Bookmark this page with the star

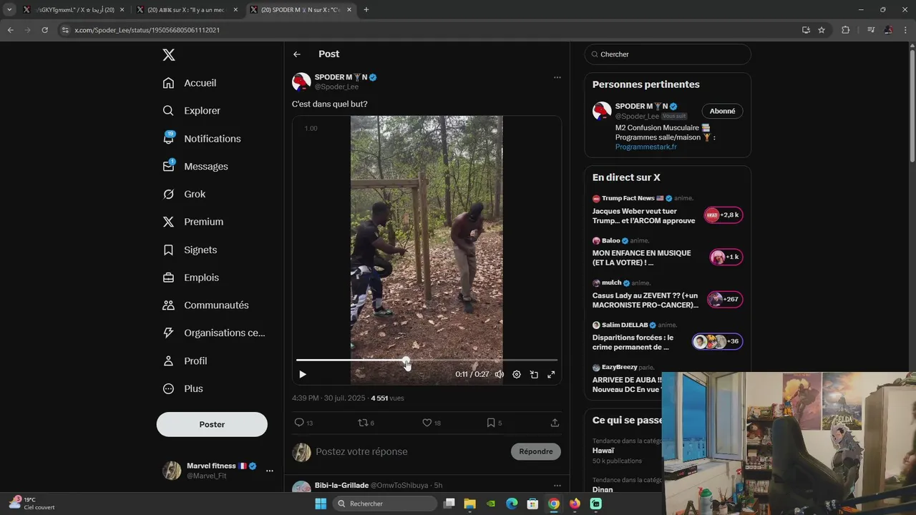(822, 30)
